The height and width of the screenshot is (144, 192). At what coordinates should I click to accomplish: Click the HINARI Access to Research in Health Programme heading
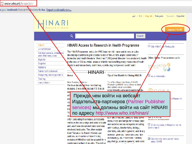coord(103,45)
